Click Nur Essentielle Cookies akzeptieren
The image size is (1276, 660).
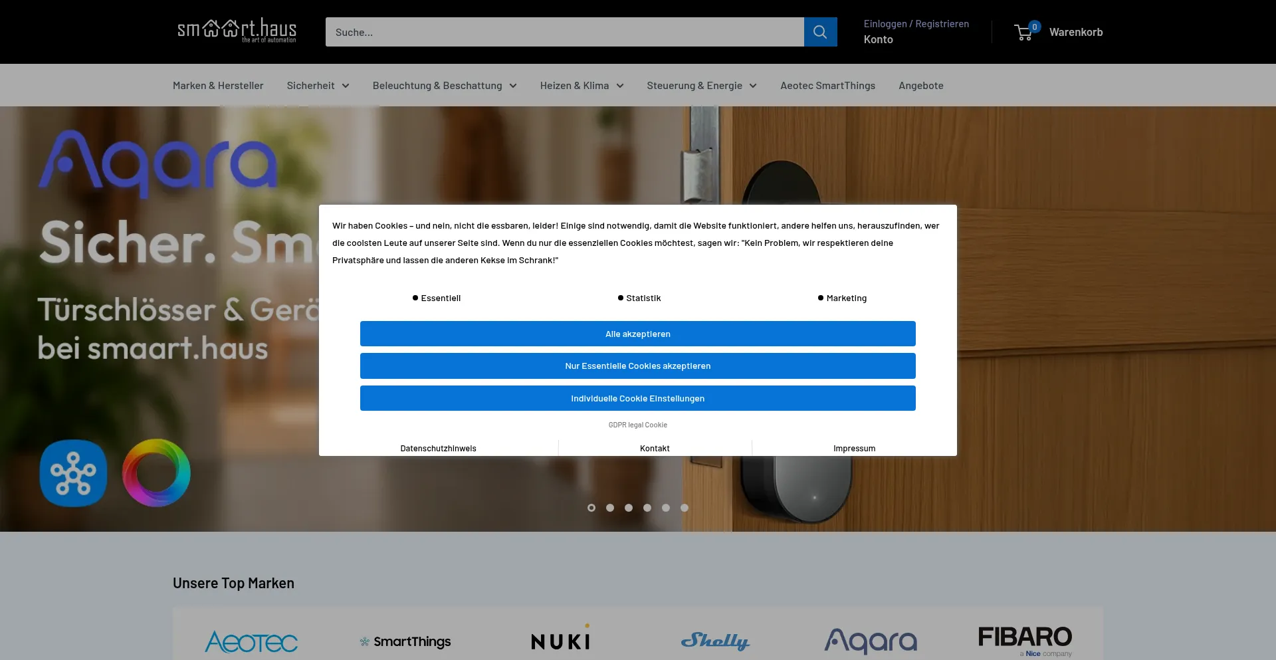(637, 366)
